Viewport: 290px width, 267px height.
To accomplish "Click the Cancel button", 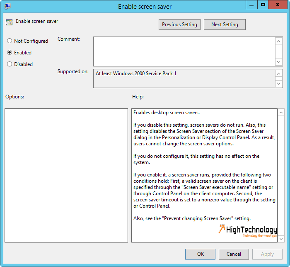I will (234, 254).
